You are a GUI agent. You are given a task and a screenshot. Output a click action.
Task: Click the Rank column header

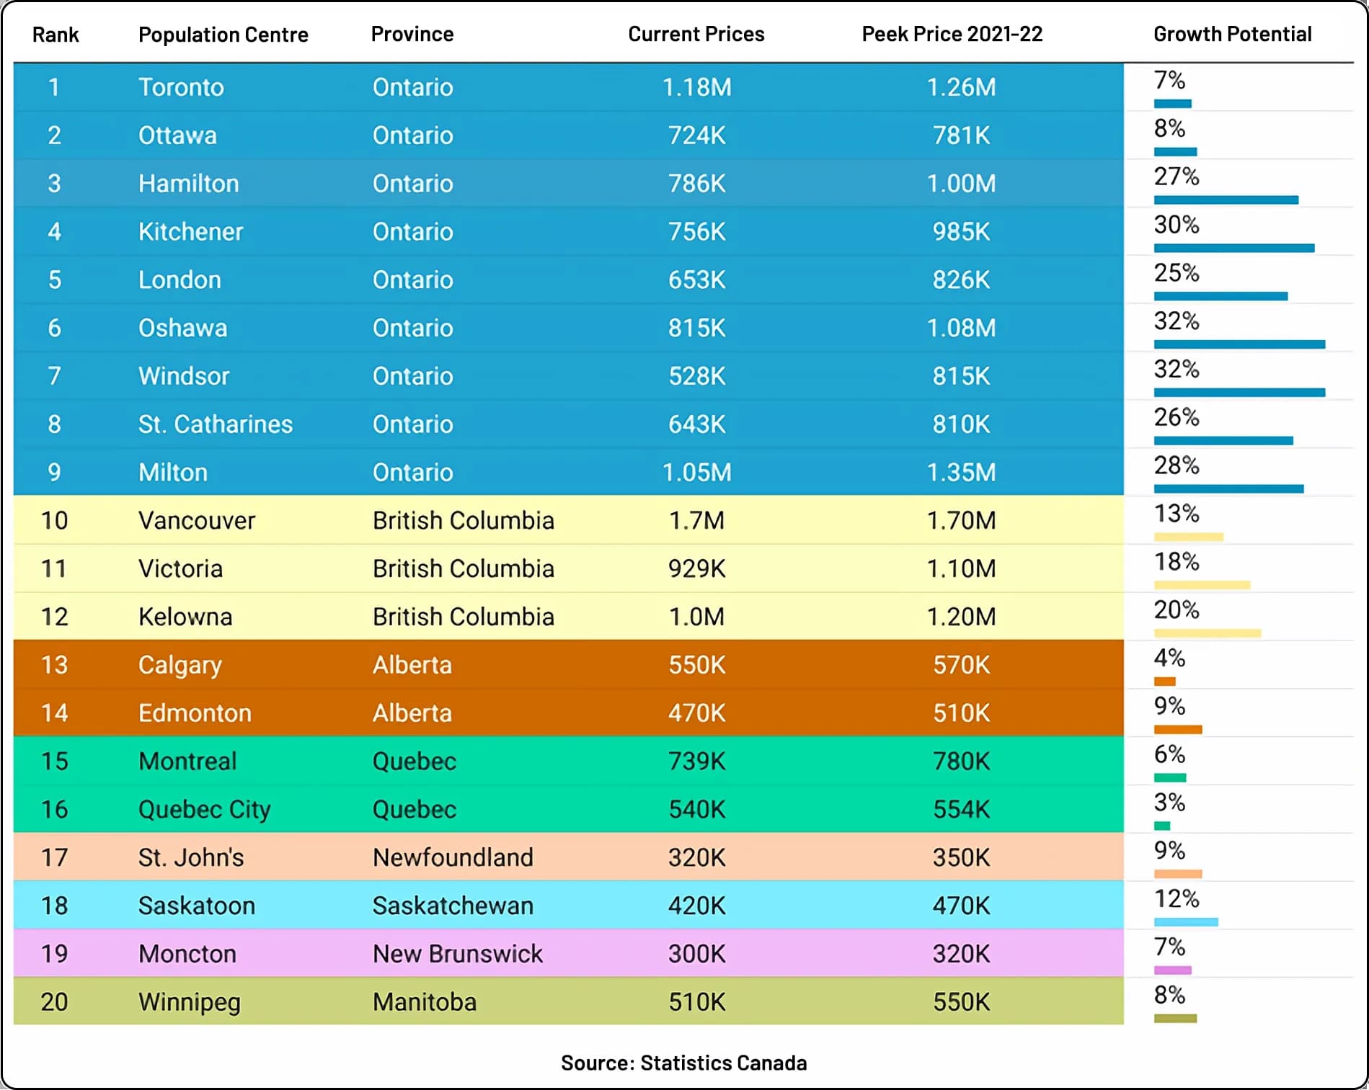56,35
